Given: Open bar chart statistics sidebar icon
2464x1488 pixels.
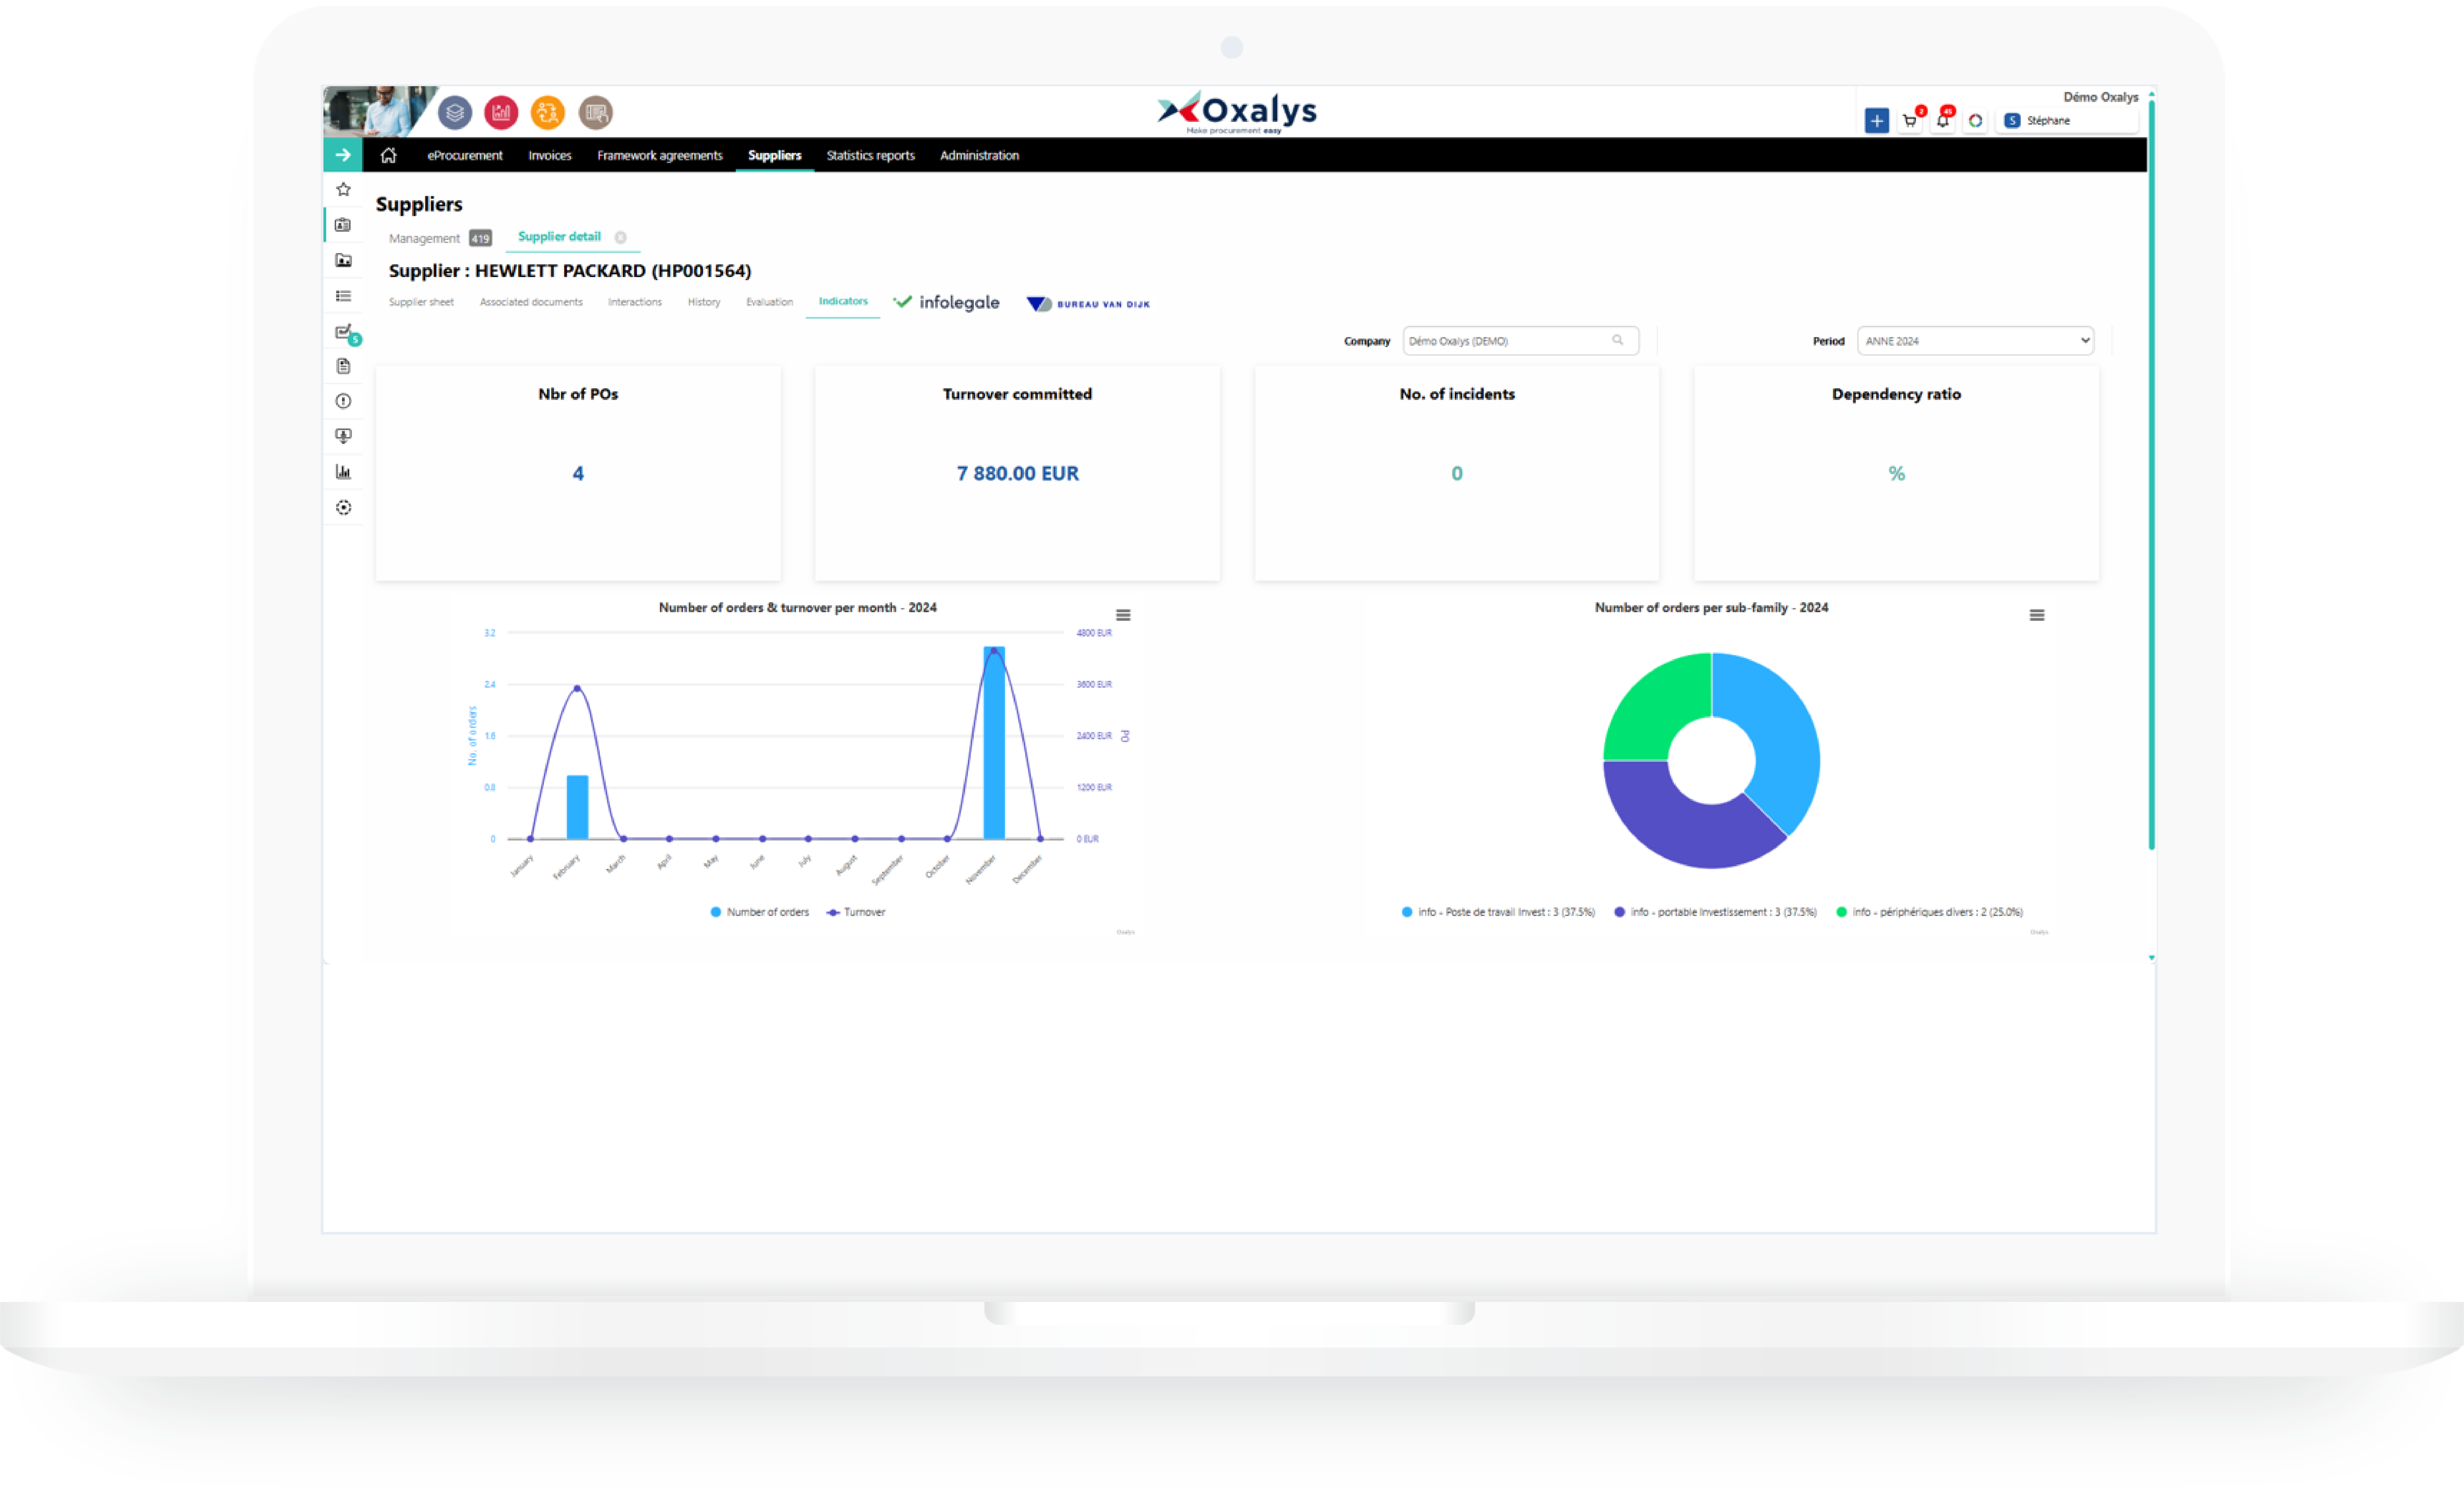Looking at the screenshot, I should (343, 472).
